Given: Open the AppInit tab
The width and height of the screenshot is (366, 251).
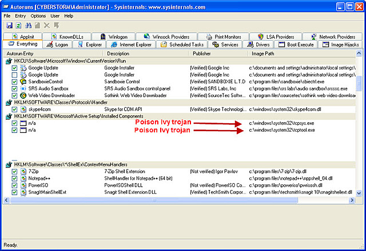Looking at the screenshot, I should pyautogui.click(x=23, y=37).
